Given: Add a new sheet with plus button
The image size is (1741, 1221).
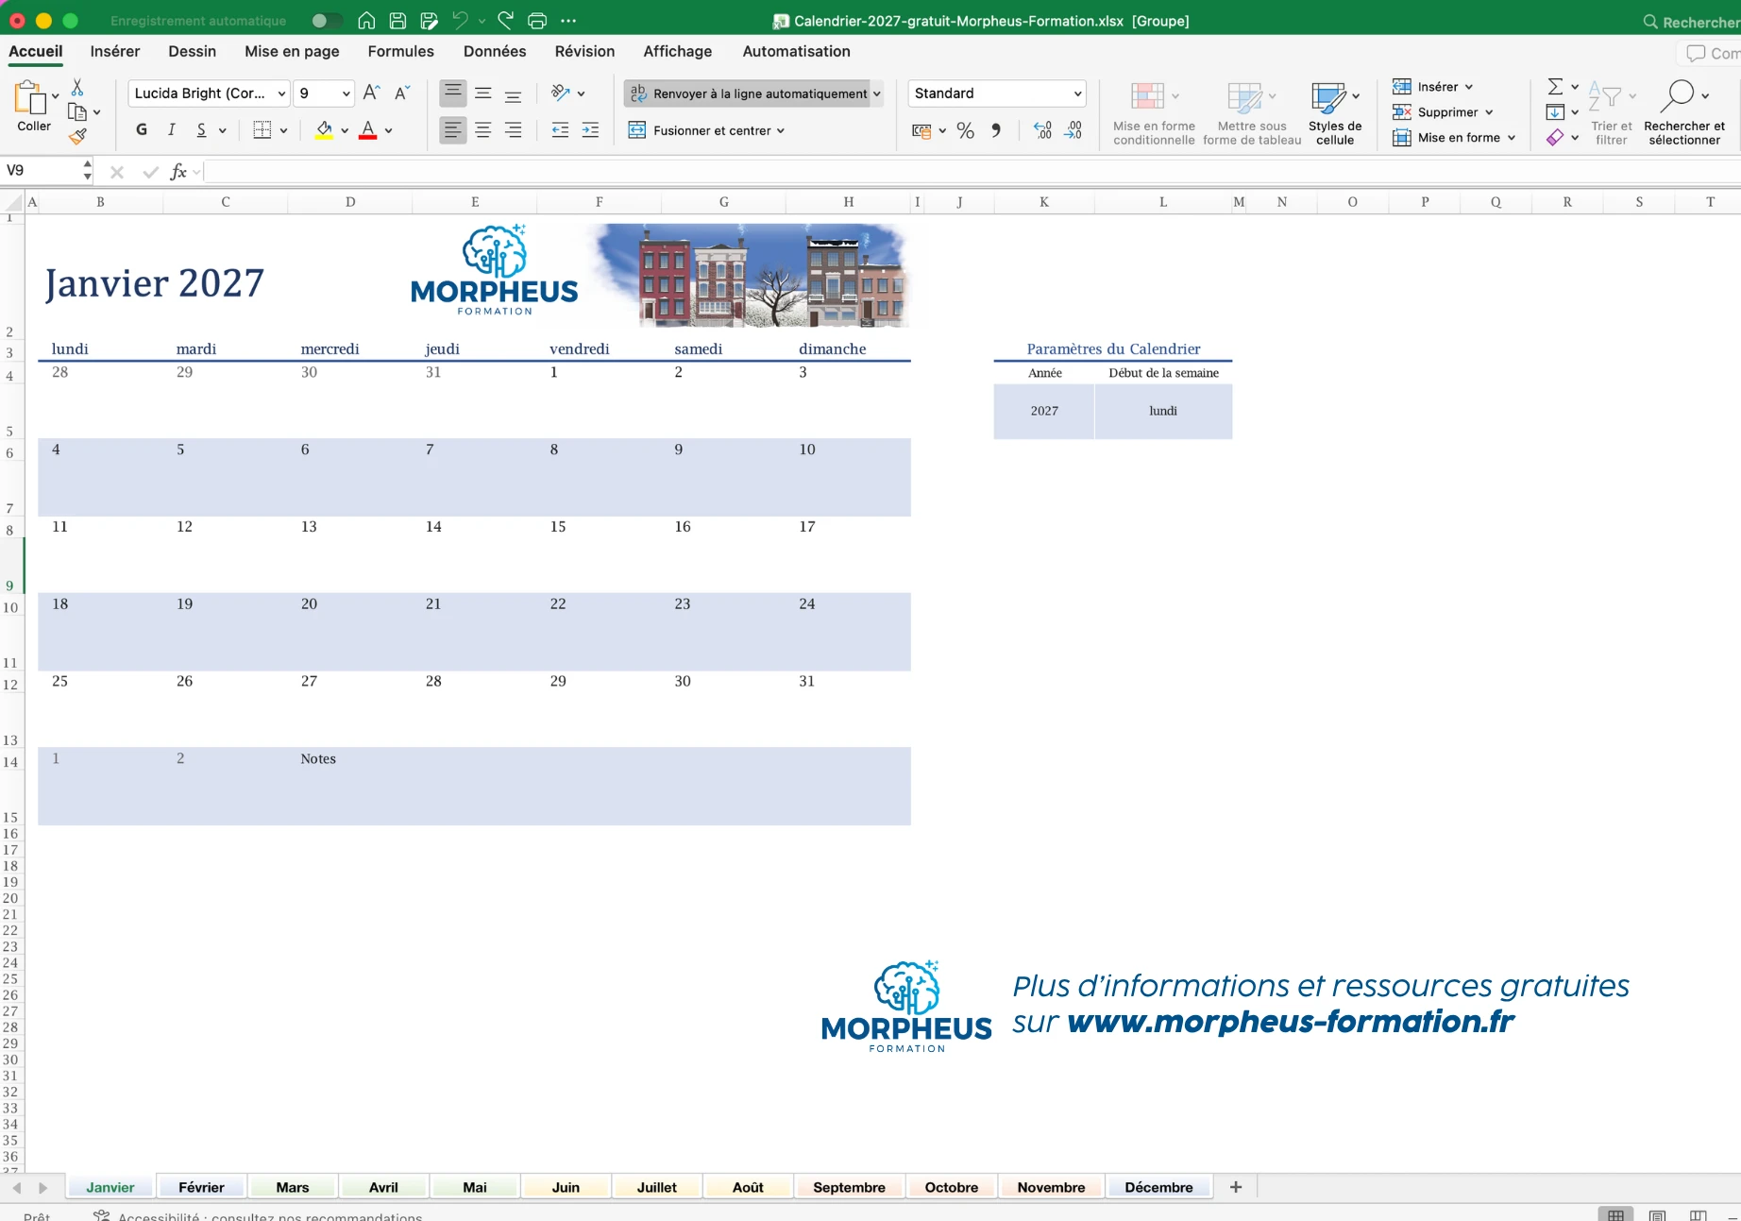Looking at the screenshot, I should coord(1236,1187).
